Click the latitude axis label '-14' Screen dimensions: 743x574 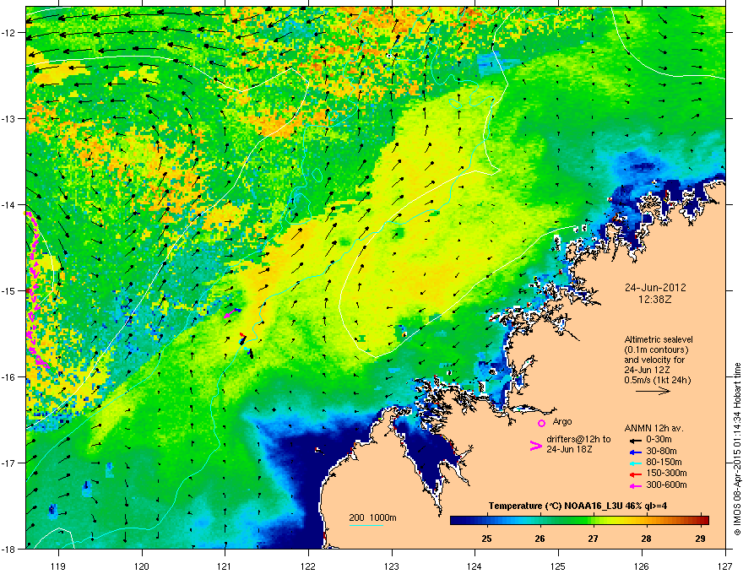(9, 204)
